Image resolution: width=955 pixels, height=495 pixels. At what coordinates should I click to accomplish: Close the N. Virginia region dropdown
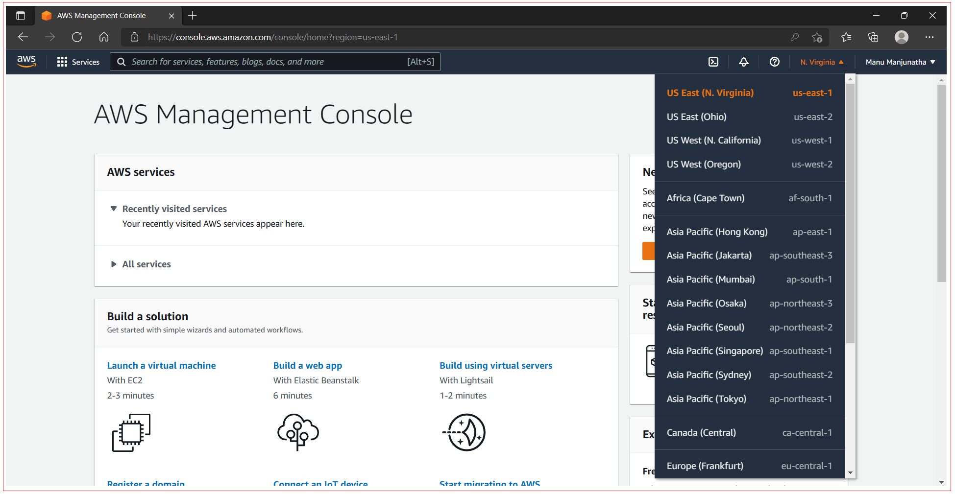point(822,62)
